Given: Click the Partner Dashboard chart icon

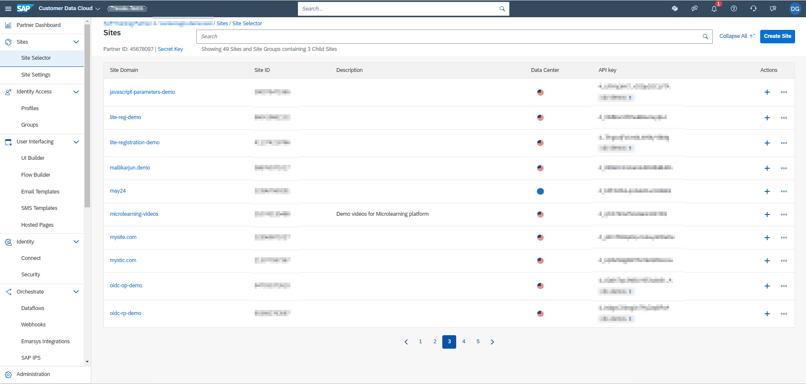Looking at the screenshot, I should click(8, 25).
